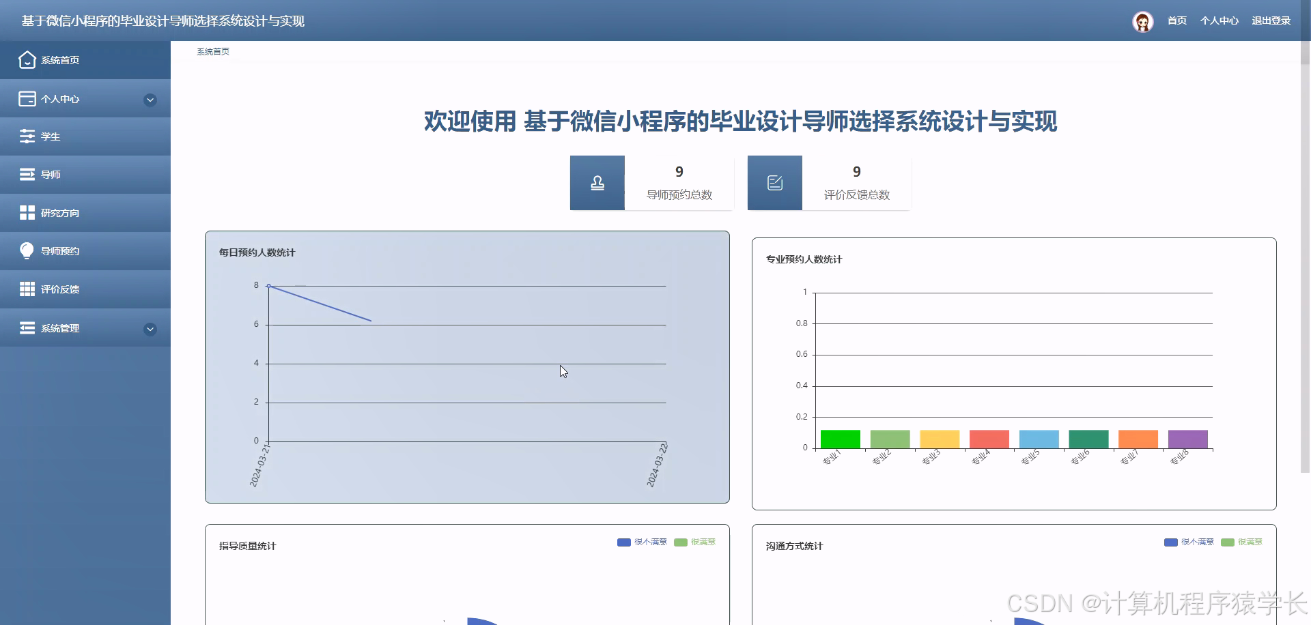The width and height of the screenshot is (1311, 625).
Task: Open the 研究方向 menu item
Action: tap(85, 213)
